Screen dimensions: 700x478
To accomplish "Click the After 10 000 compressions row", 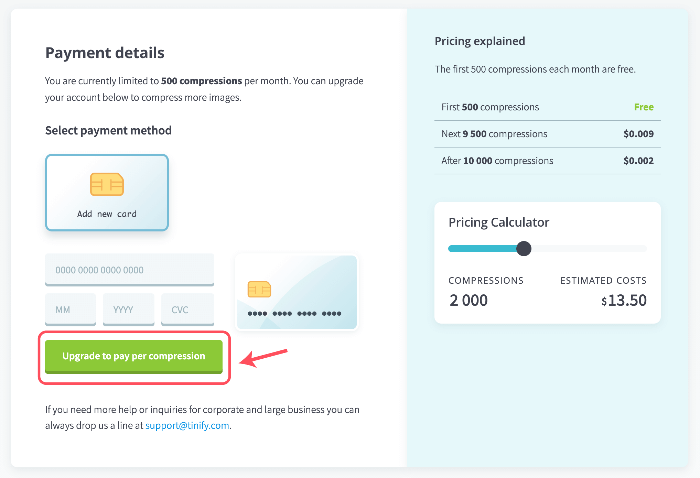I will point(548,161).
